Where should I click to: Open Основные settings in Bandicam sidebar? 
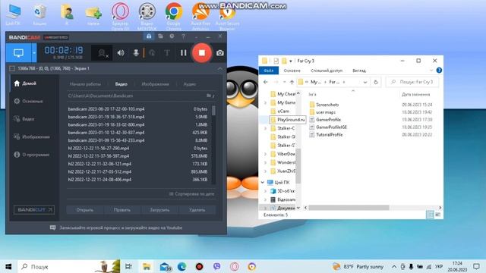point(28,101)
